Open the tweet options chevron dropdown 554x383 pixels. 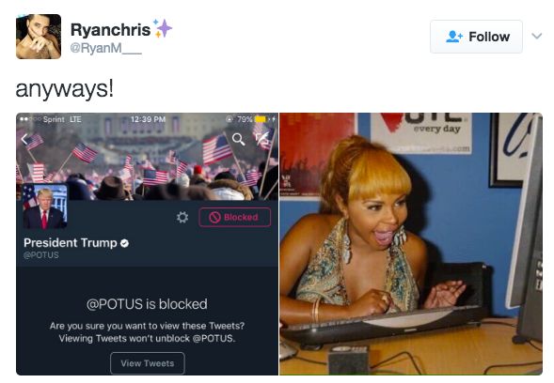click(536, 36)
